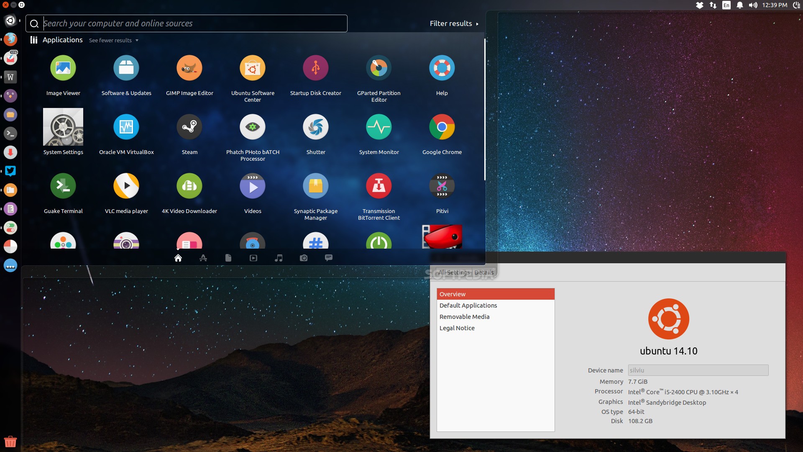Screen dimensions: 803x452
Task: Focus the Dash search field
Action: [x=187, y=23]
